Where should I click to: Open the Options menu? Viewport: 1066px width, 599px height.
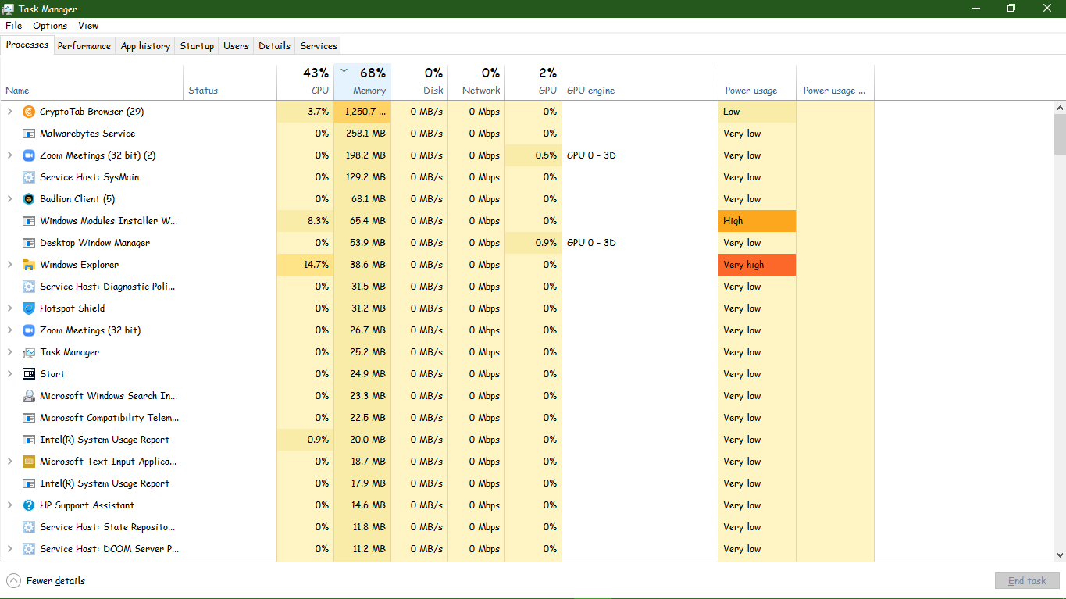click(x=50, y=26)
